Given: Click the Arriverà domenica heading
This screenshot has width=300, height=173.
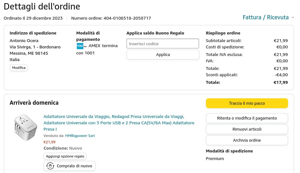Looking at the screenshot, I should click(34, 103).
